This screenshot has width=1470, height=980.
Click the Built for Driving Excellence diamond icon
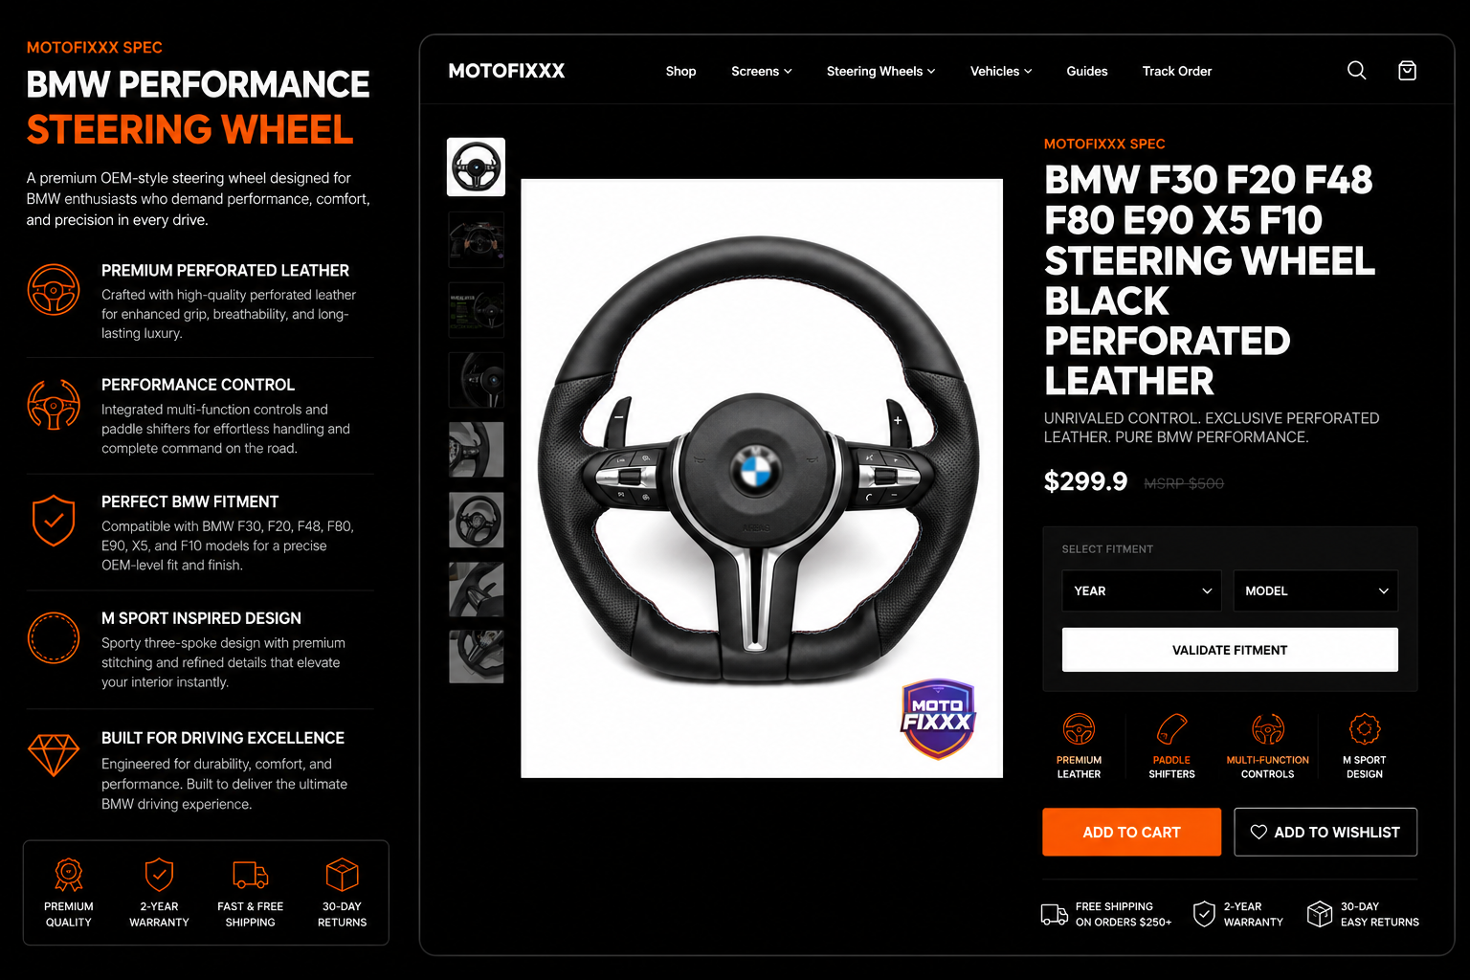point(54,755)
